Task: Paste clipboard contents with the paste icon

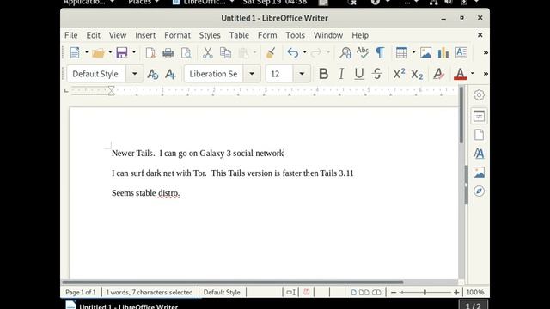Action: pos(243,53)
